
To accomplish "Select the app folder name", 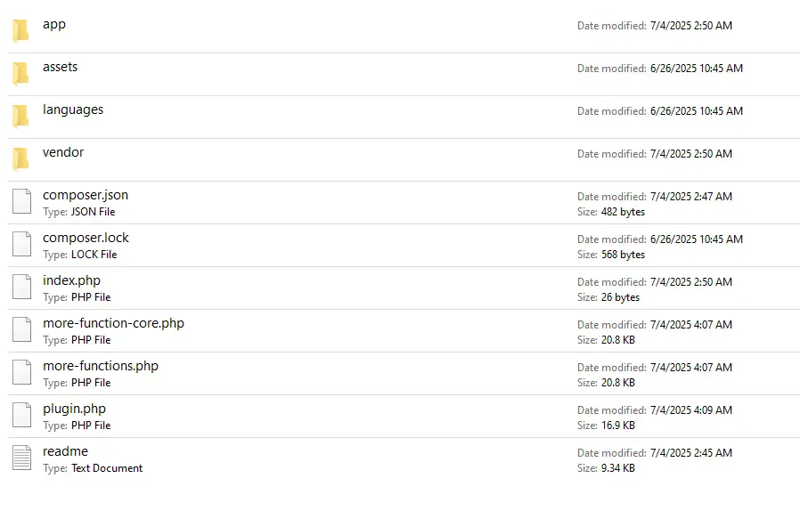I will [54, 25].
